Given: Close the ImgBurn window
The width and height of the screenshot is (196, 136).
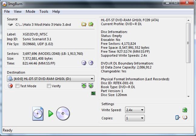Looking at the screenshot, I should click(x=187, y=2).
